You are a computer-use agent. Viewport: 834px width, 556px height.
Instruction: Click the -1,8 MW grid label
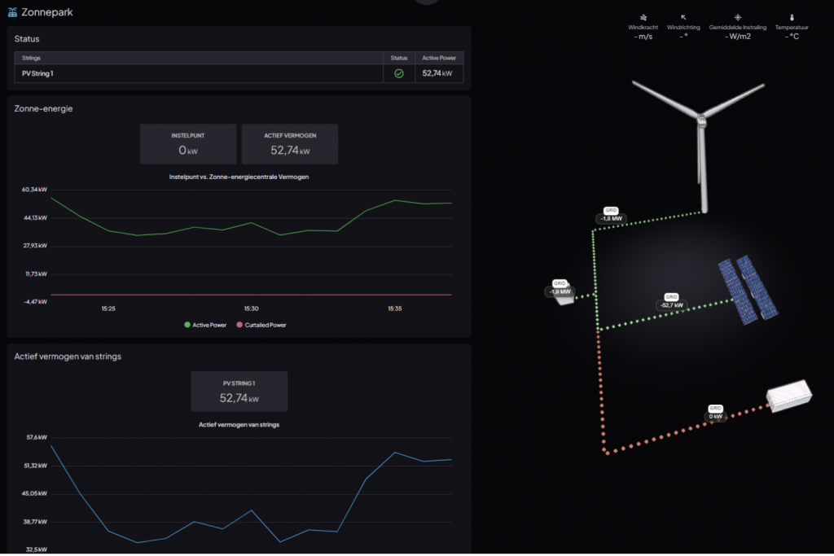pyautogui.click(x=611, y=218)
